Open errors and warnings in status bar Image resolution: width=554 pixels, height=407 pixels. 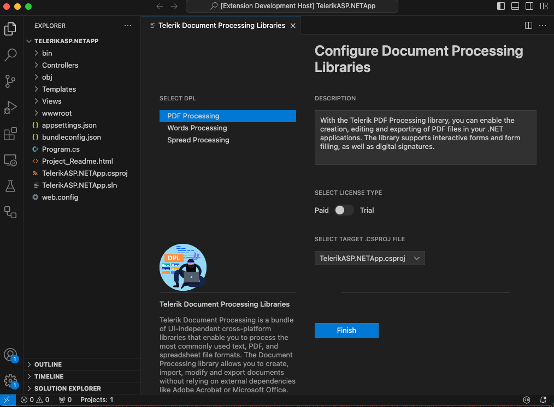click(35, 399)
